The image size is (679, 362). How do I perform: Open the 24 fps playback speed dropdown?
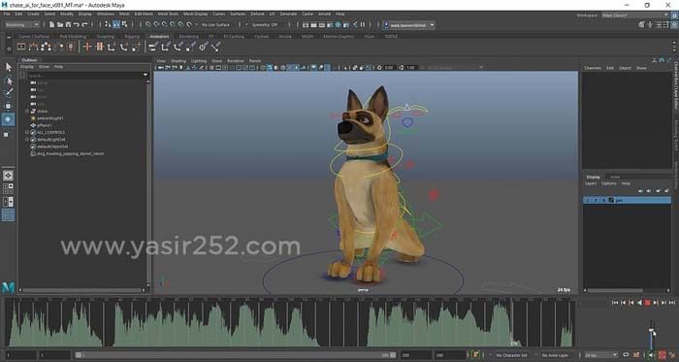(601, 355)
